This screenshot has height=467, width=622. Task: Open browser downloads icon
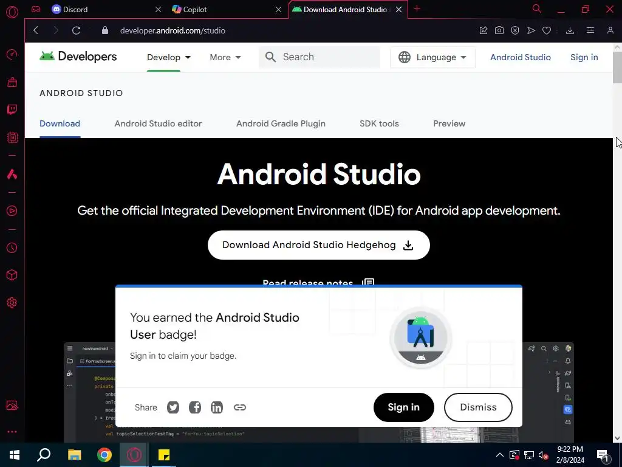click(570, 30)
